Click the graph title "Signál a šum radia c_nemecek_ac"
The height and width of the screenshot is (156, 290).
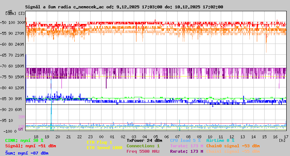(65, 7)
